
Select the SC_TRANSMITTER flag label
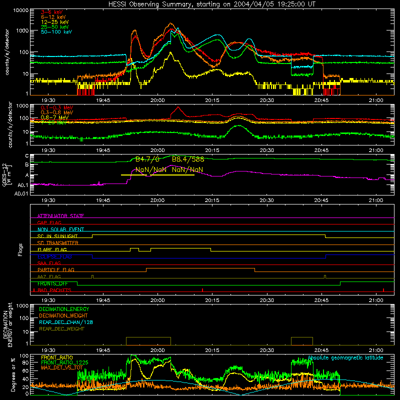58,242
